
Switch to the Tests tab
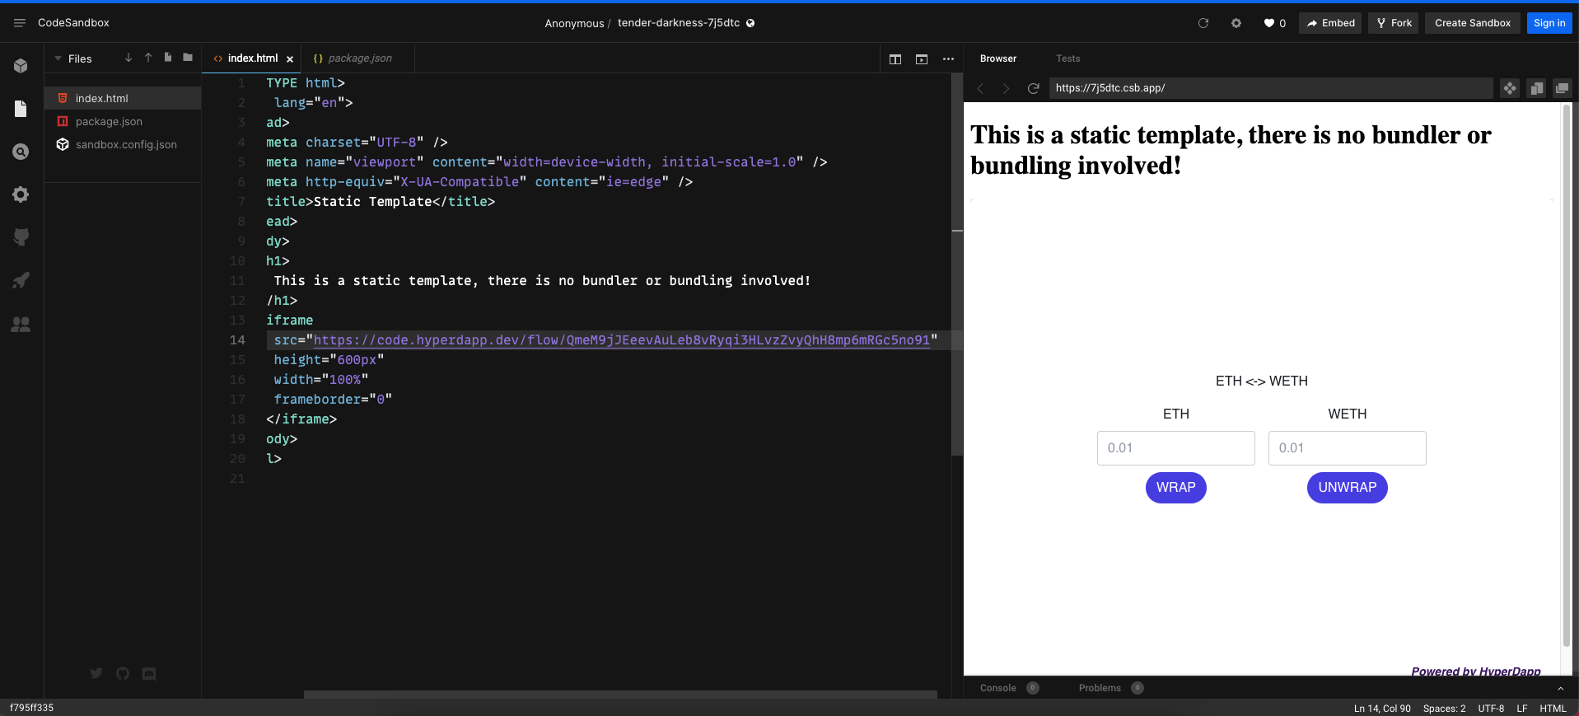(1067, 58)
